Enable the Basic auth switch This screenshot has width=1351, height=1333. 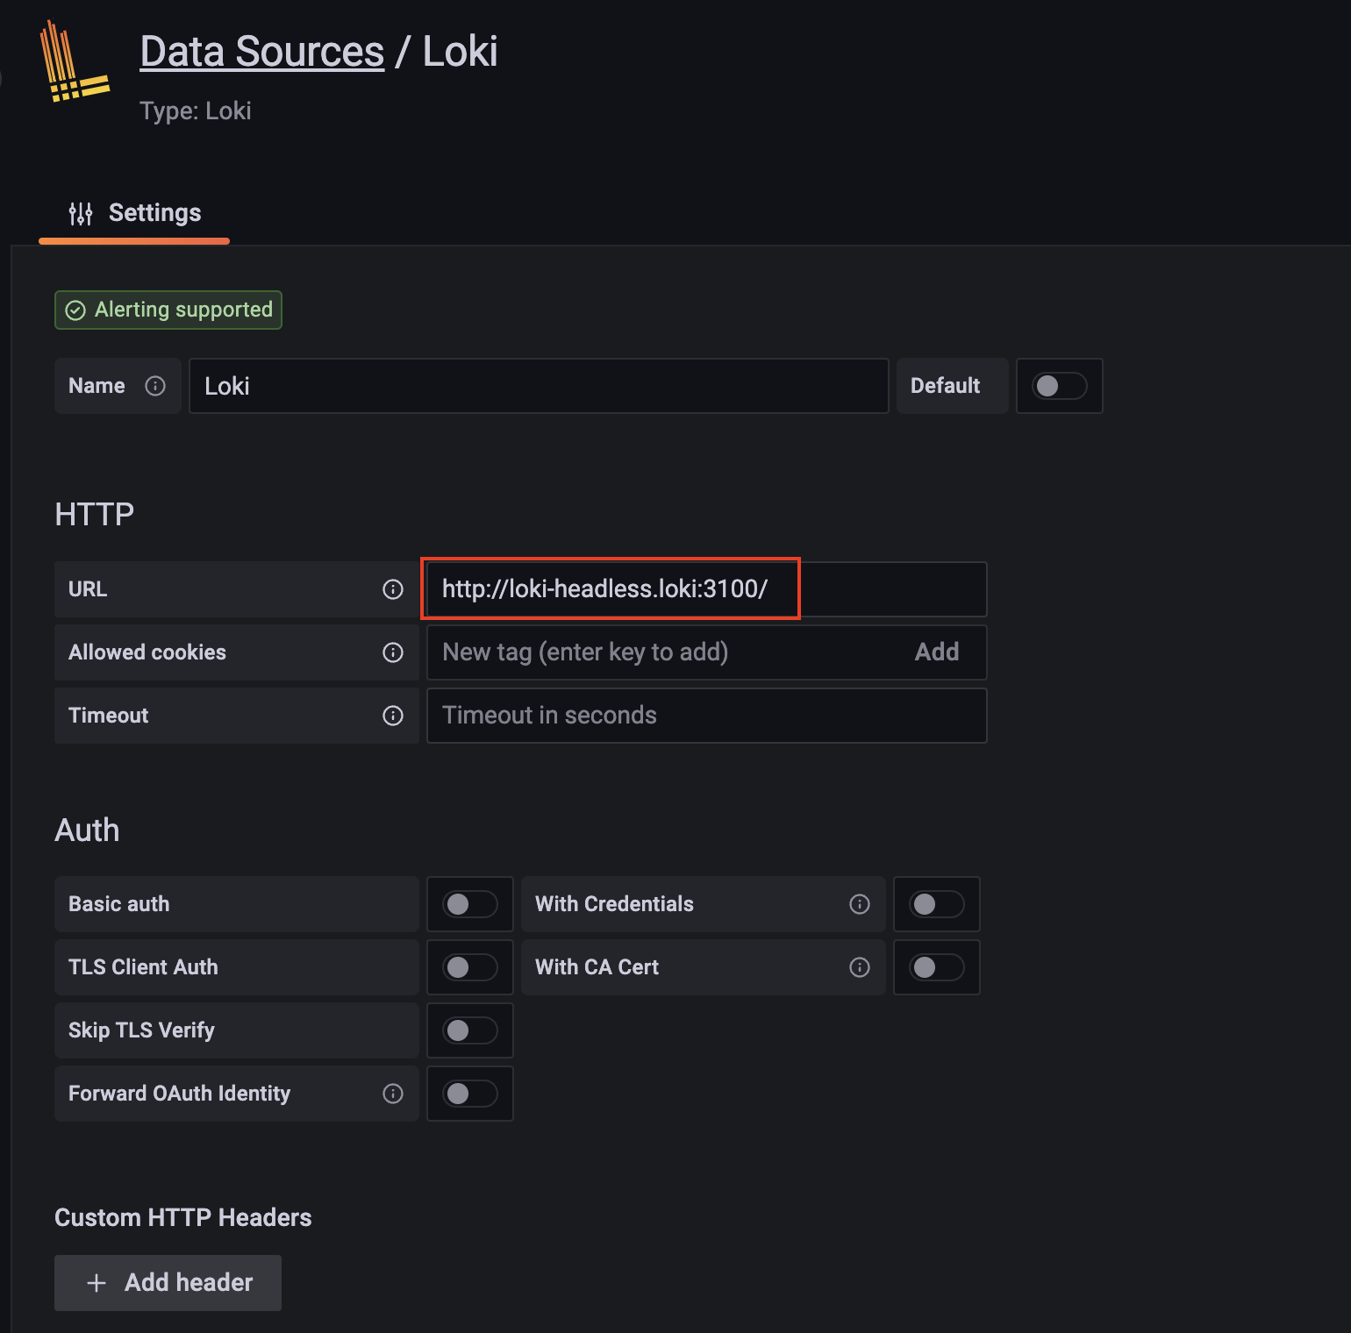(x=470, y=904)
